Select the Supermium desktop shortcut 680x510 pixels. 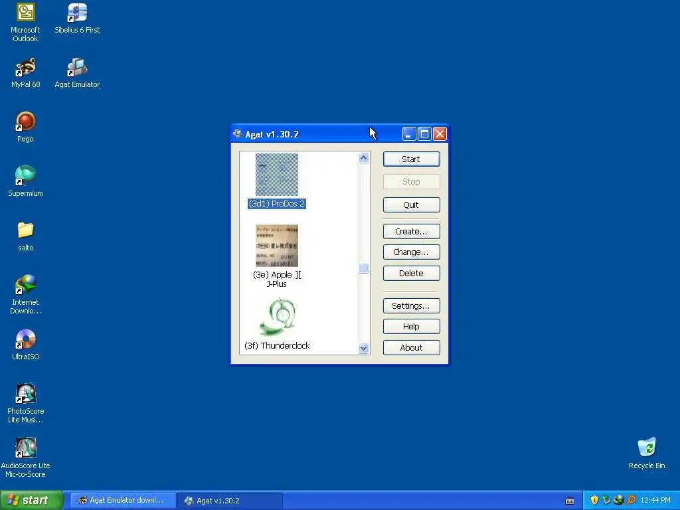pos(25,181)
